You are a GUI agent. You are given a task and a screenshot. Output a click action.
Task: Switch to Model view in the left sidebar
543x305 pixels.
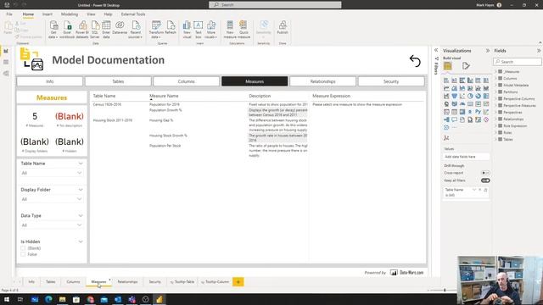pyautogui.click(x=6, y=74)
